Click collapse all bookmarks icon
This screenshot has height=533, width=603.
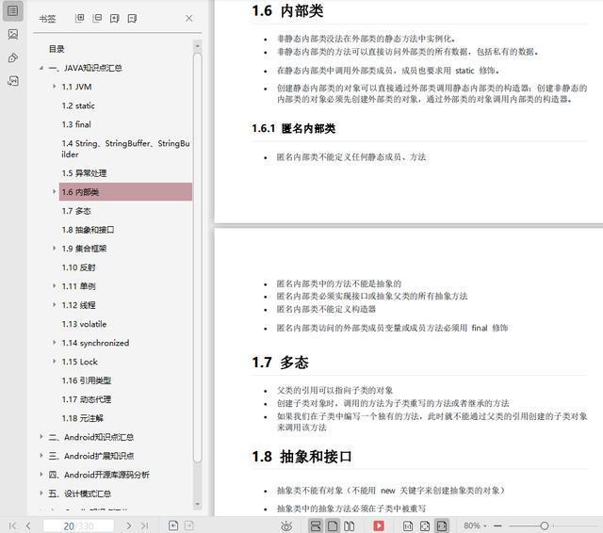(x=97, y=18)
